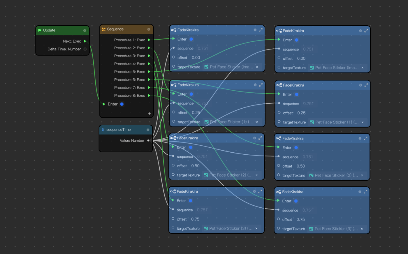408x254 pixels.
Task: Open info icon on left-column FadeKirakira with offset 0.00
Action: click(255, 30)
